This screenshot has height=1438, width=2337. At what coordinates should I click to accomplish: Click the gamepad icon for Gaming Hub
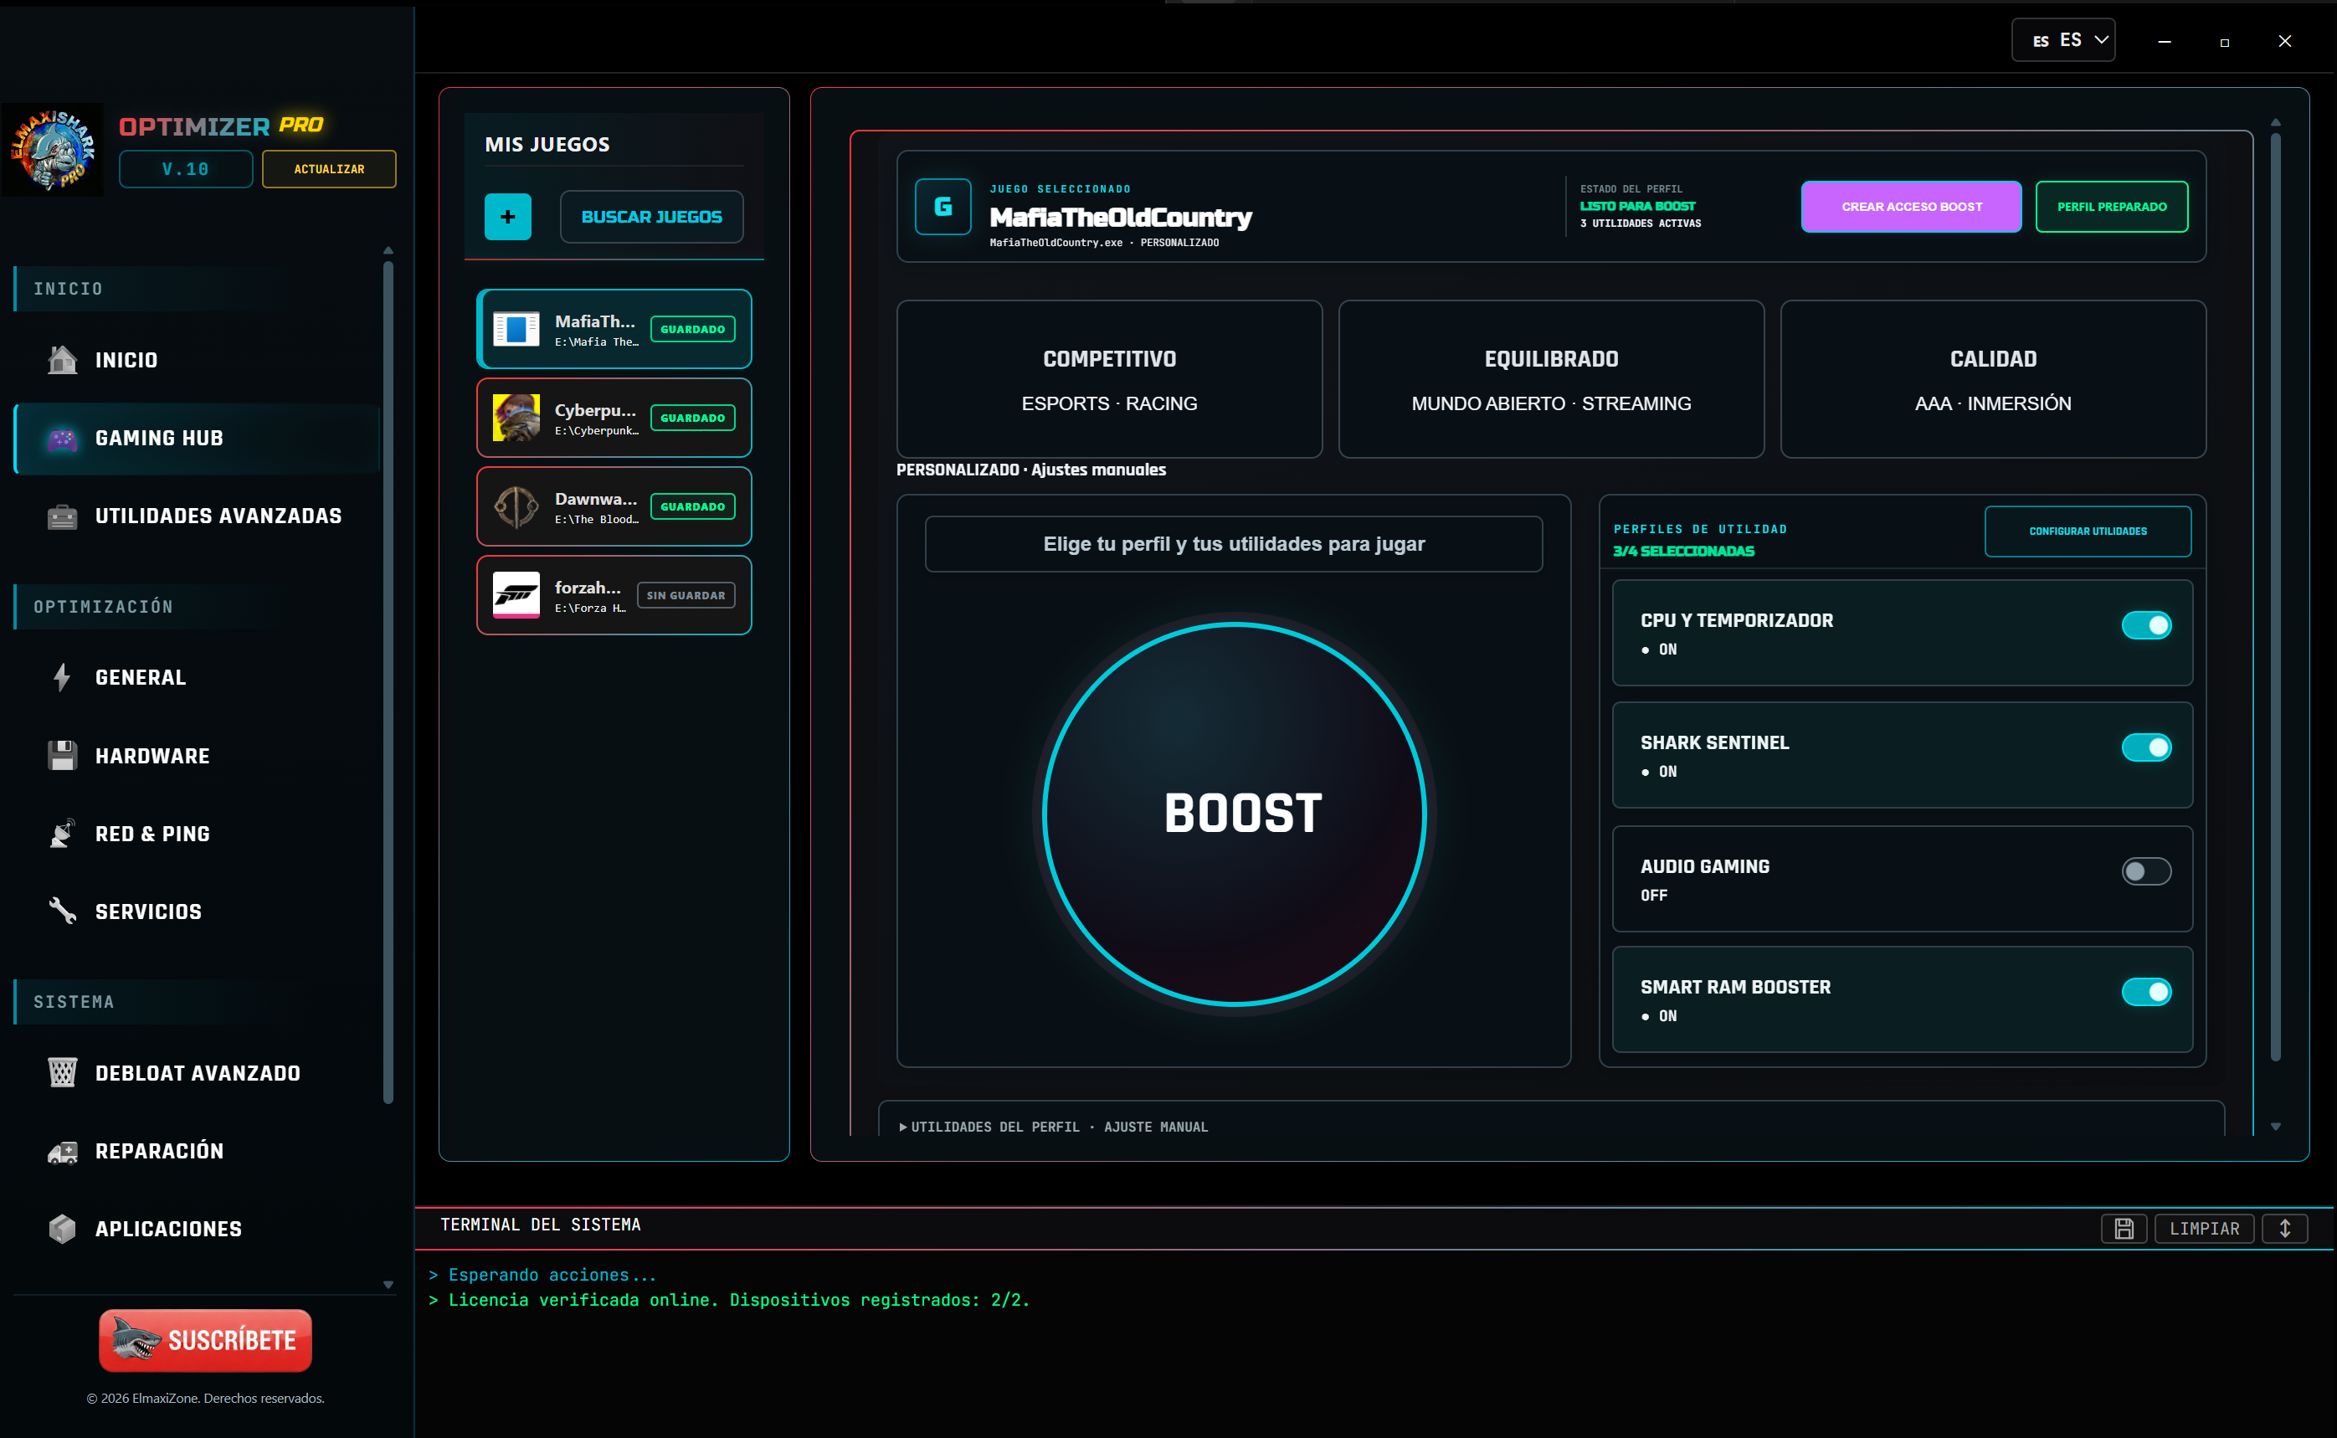point(63,439)
